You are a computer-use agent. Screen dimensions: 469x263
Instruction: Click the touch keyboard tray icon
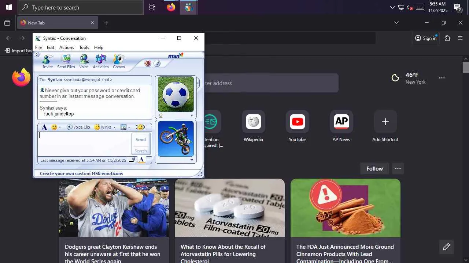[420, 7]
